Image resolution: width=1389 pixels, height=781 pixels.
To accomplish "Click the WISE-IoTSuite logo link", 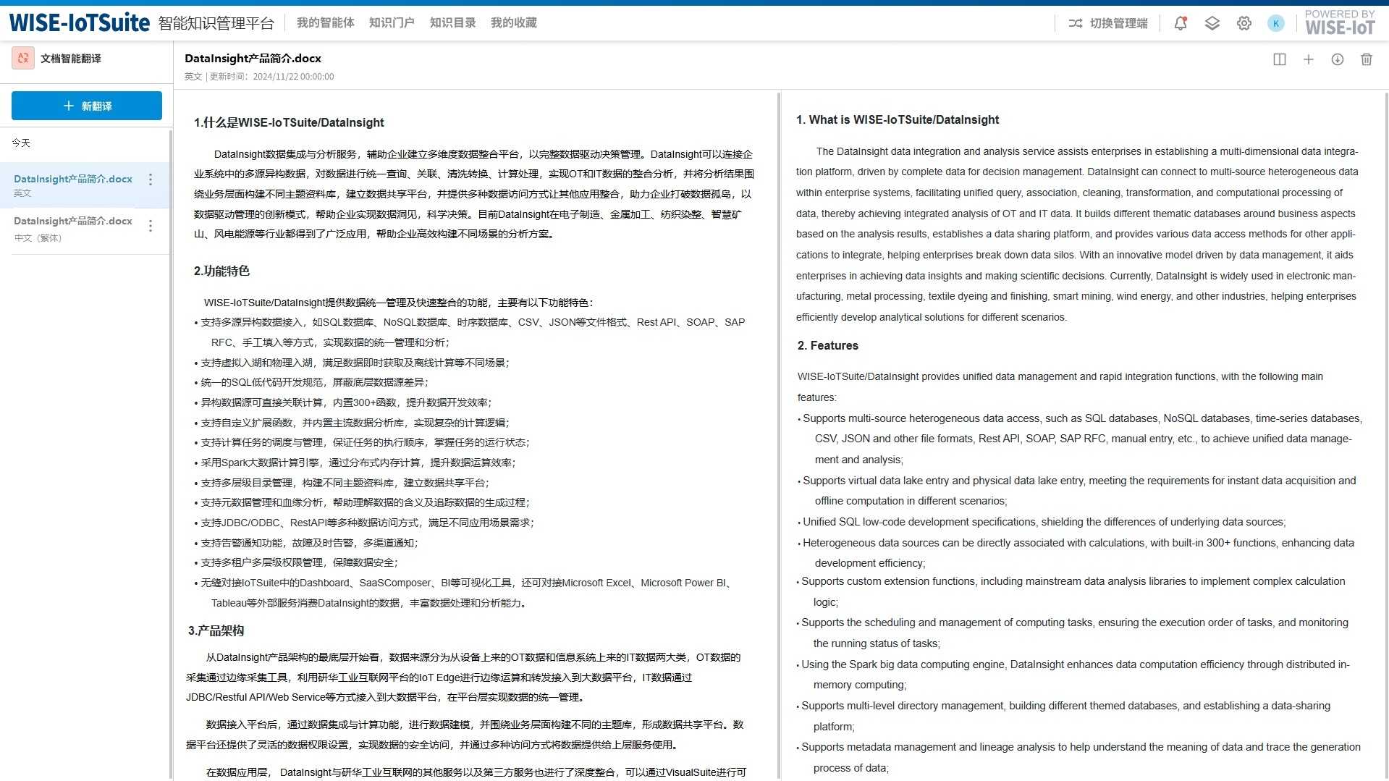I will point(80,22).
